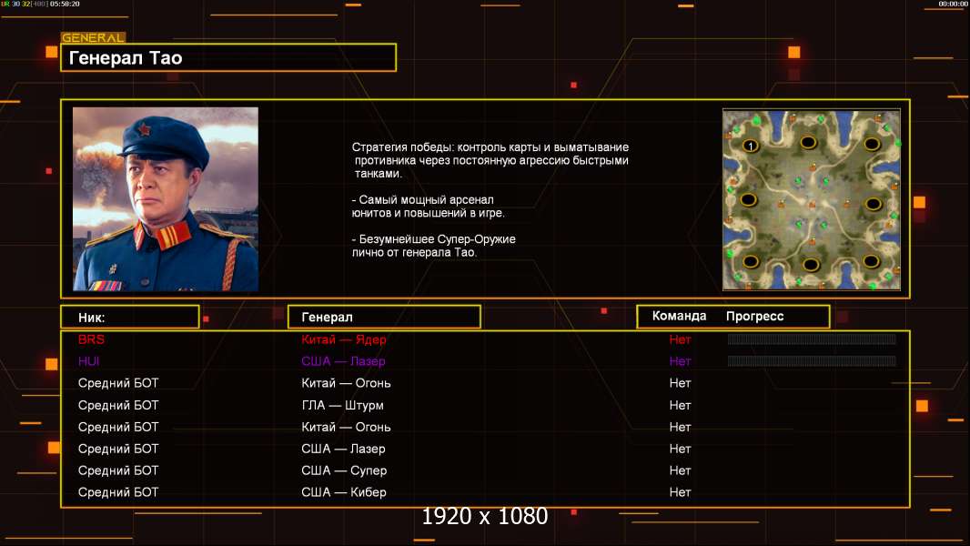Image resolution: width=970 pixels, height=546 pixels.
Task: Select the 'Генерал Тао' title field
Action: 228,57
